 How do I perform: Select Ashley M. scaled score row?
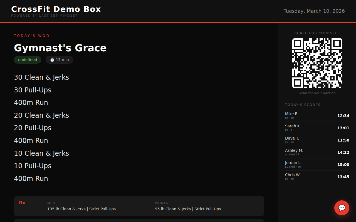pyautogui.click(x=317, y=152)
